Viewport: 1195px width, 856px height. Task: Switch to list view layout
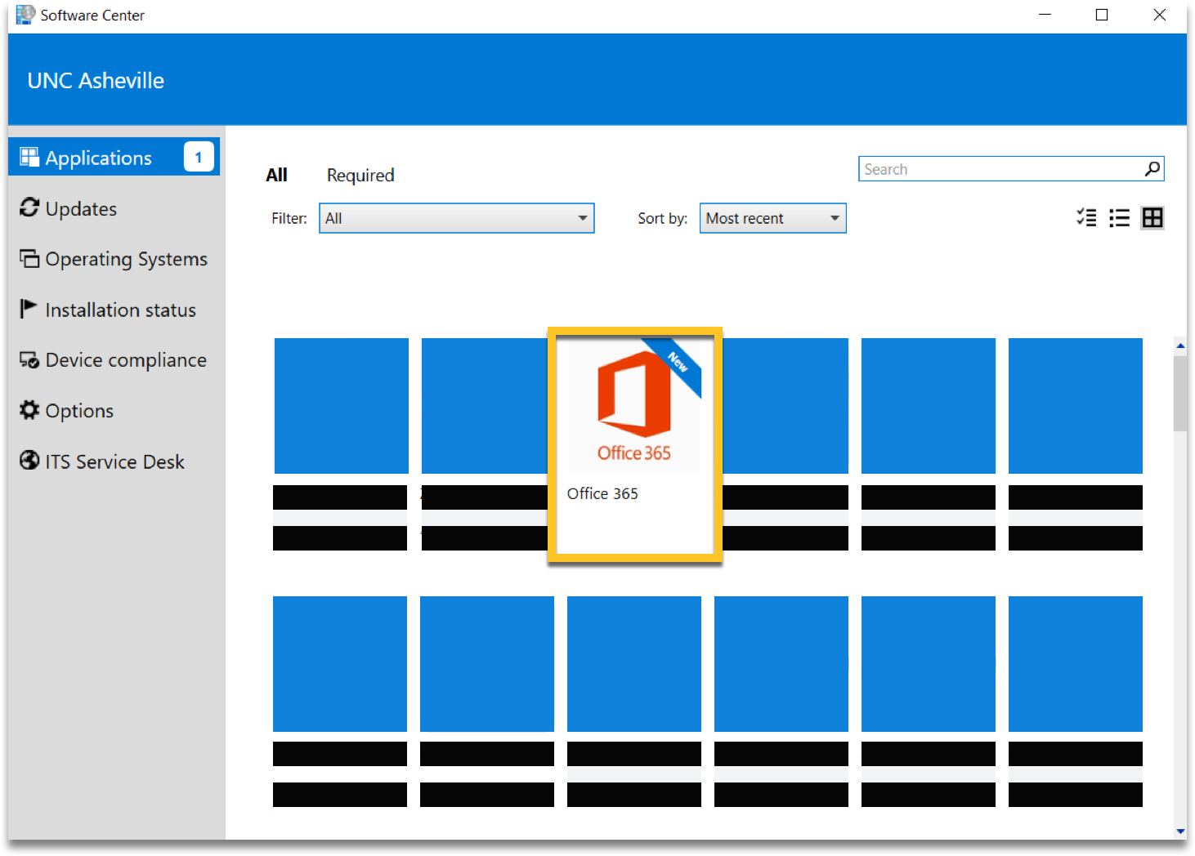pyautogui.click(x=1119, y=218)
